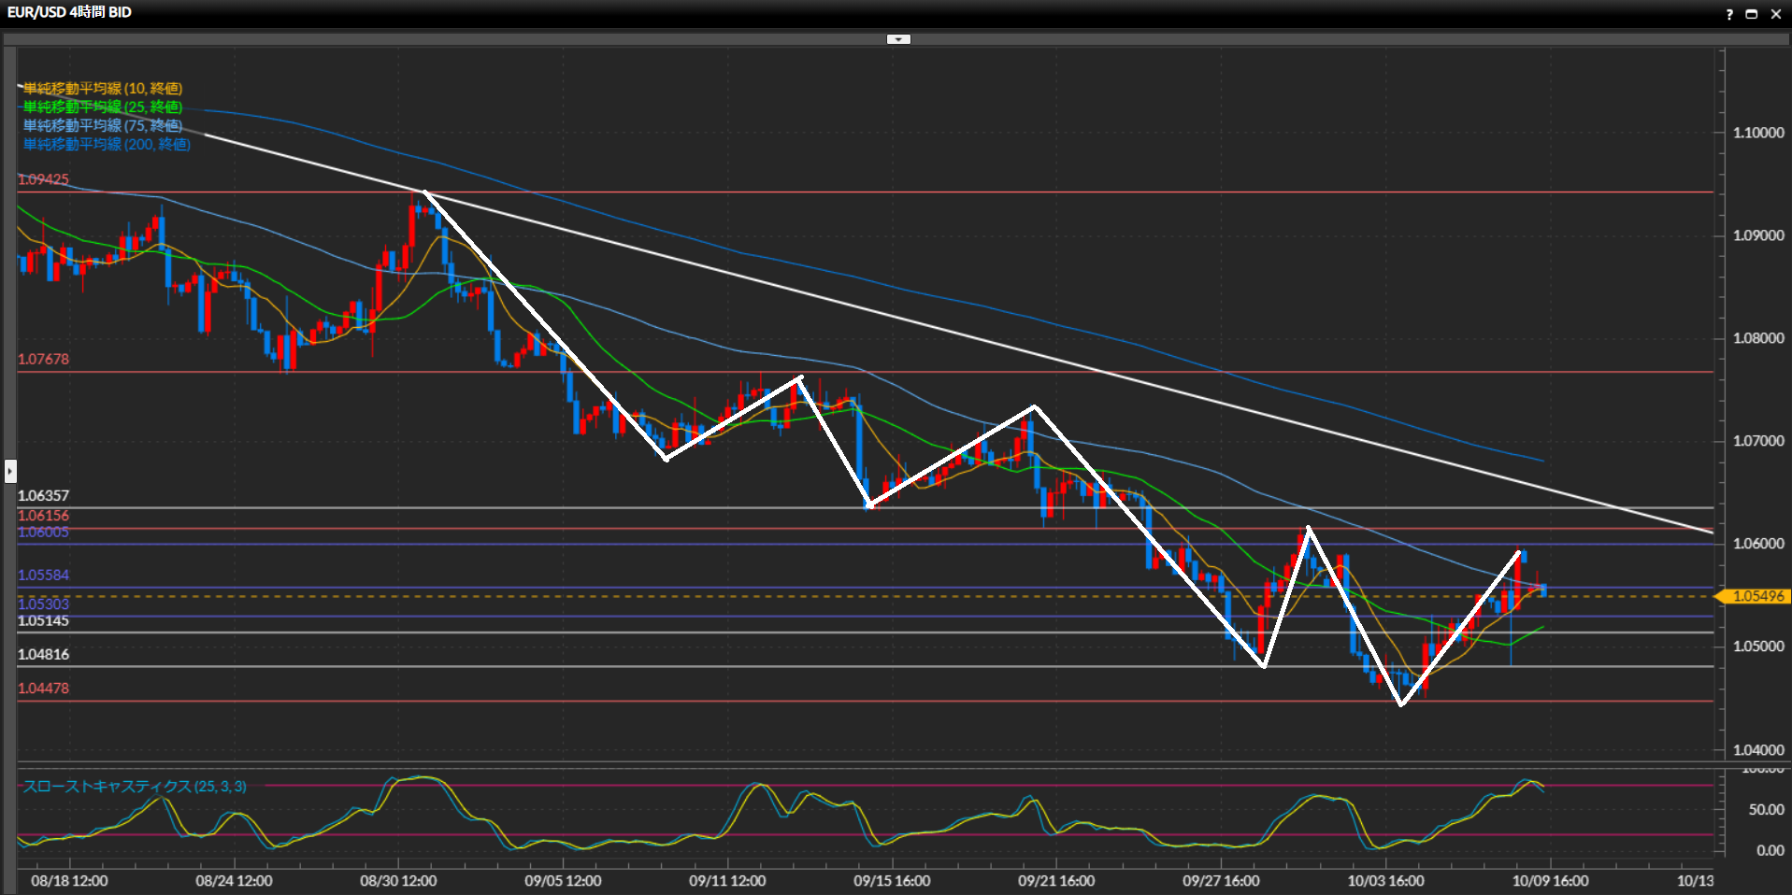Expand the left side panel arrow
The height and width of the screenshot is (895, 1792).
[10, 471]
